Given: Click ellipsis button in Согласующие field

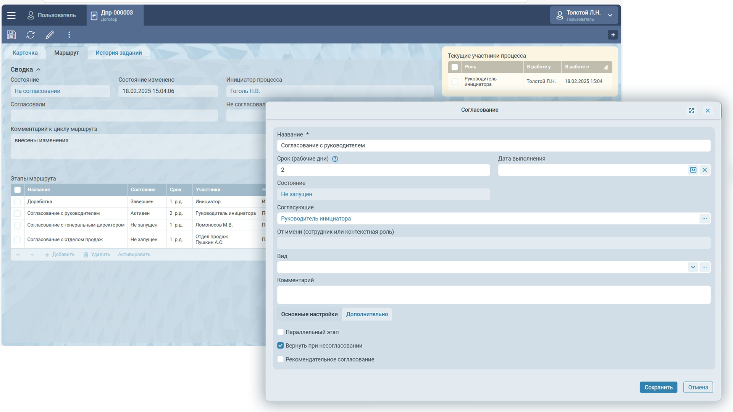Looking at the screenshot, I should (704, 219).
